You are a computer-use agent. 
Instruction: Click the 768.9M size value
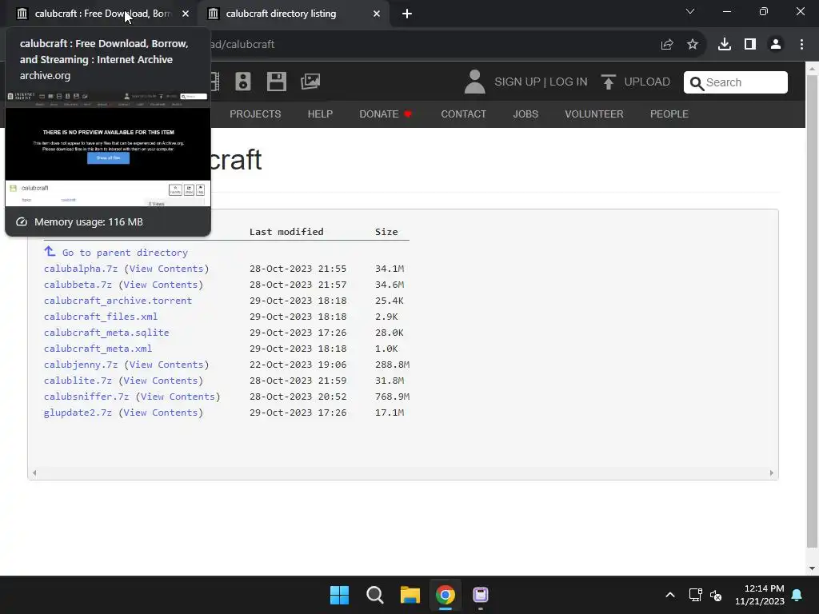(x=392, y=397)
